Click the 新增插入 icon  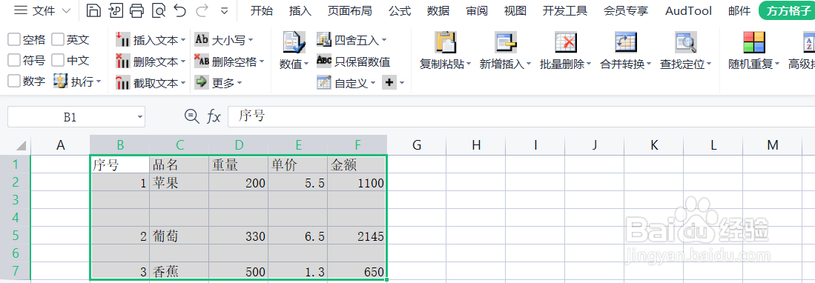505,42
